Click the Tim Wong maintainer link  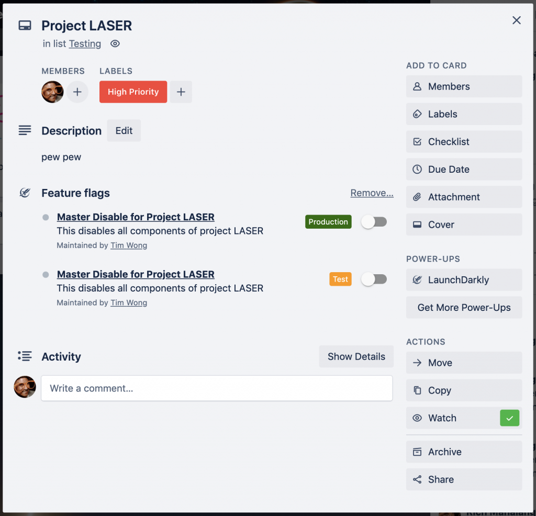coord(128,245)
